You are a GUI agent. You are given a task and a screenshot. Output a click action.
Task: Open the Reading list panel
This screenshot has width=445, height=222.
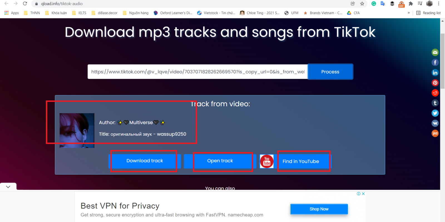[428, 13]
